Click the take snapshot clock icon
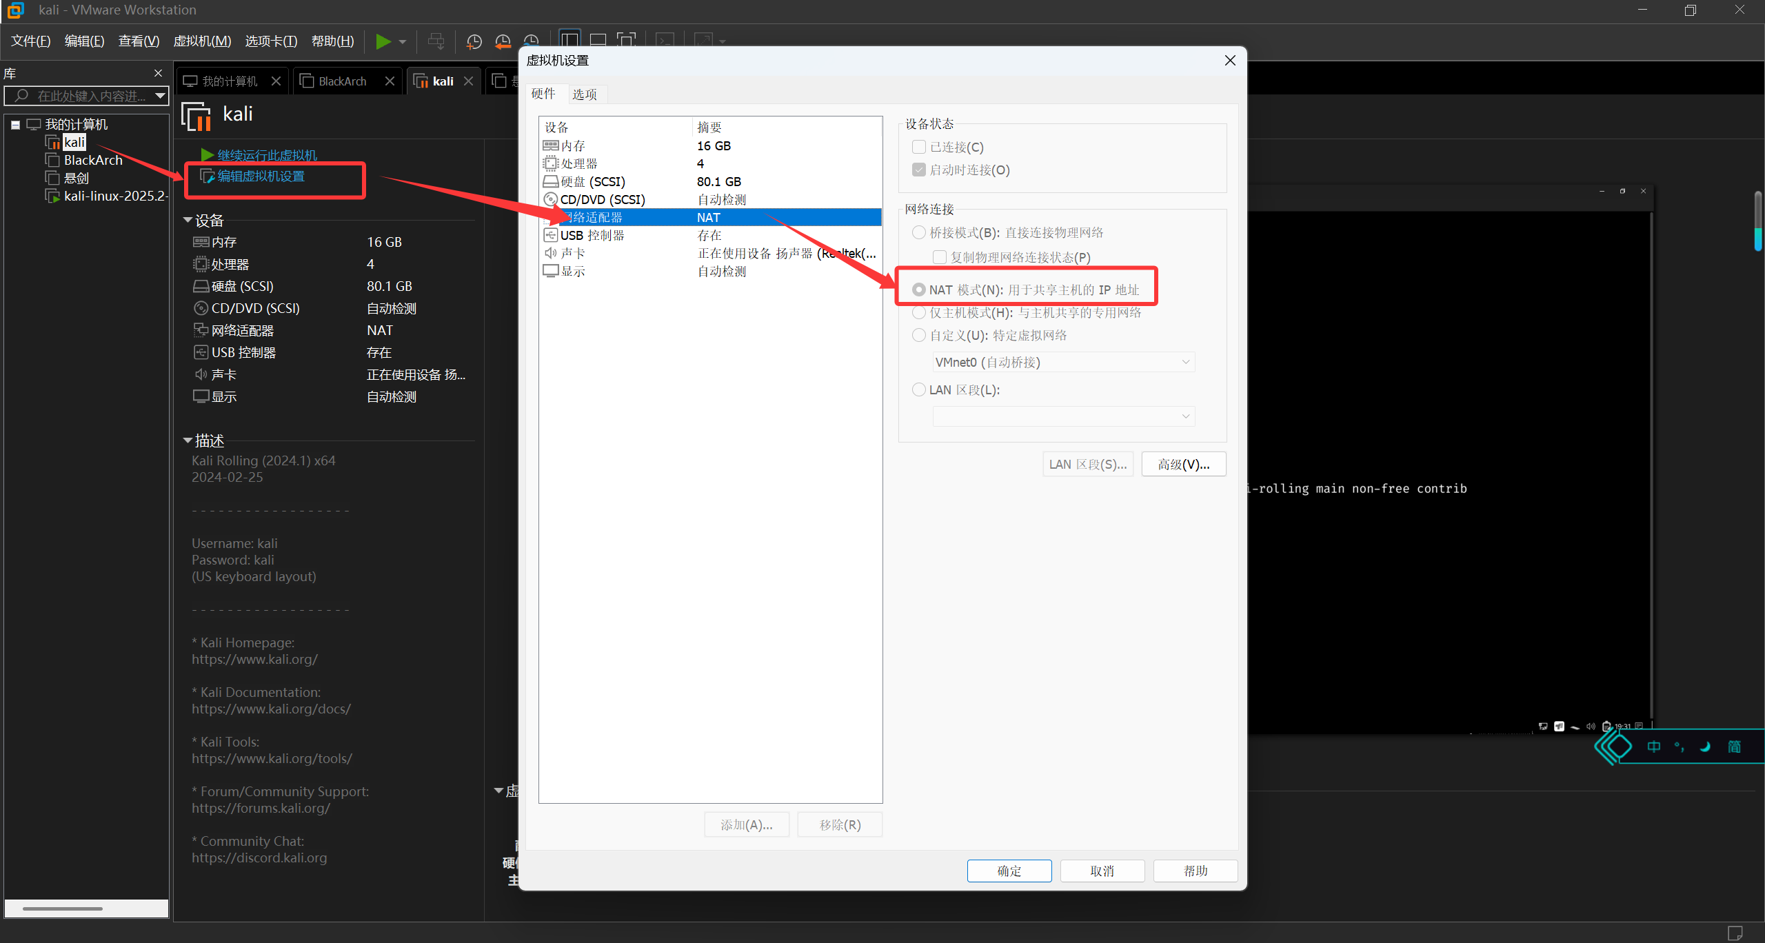This screenshot has width=1765, height=943. [x=474, y=41]
